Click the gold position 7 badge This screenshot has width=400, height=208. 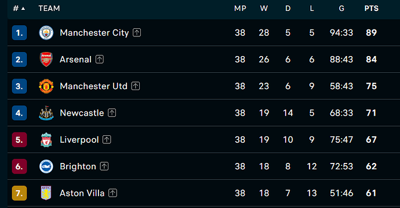click(19, 193)
